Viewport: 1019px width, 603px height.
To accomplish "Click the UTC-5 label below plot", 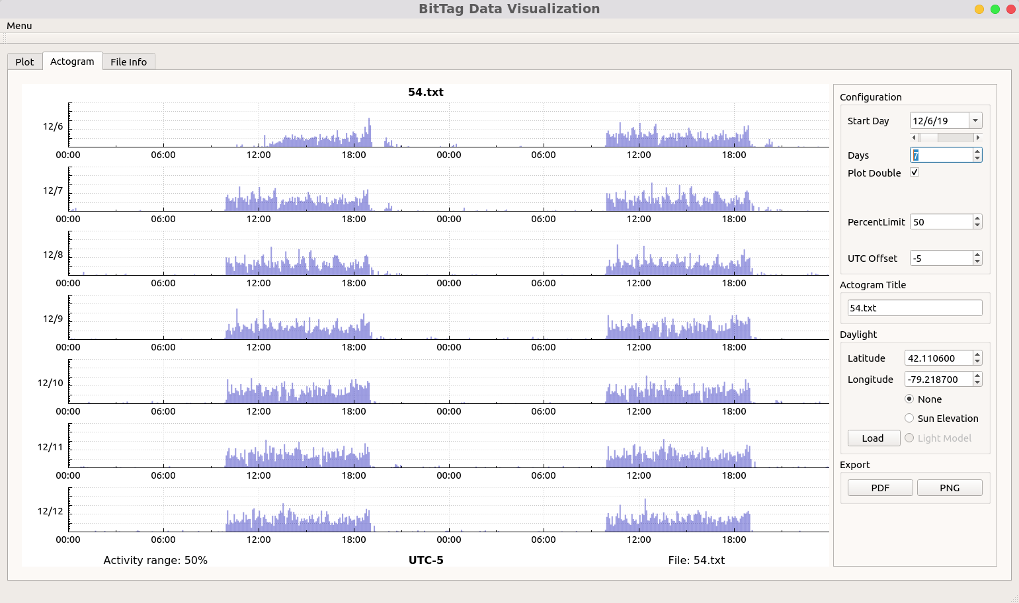I will click(x=426, y=560).
